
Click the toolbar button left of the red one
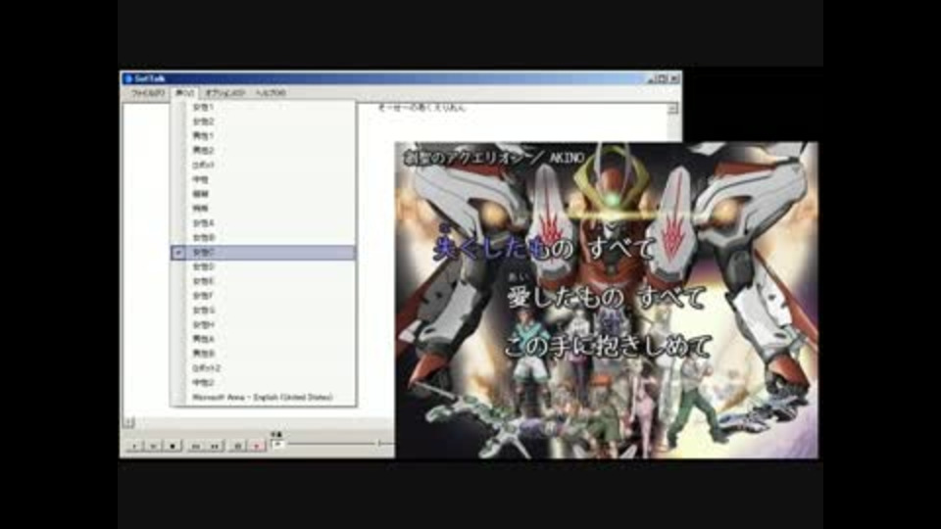pyautogui.click(x=237, y=446)
